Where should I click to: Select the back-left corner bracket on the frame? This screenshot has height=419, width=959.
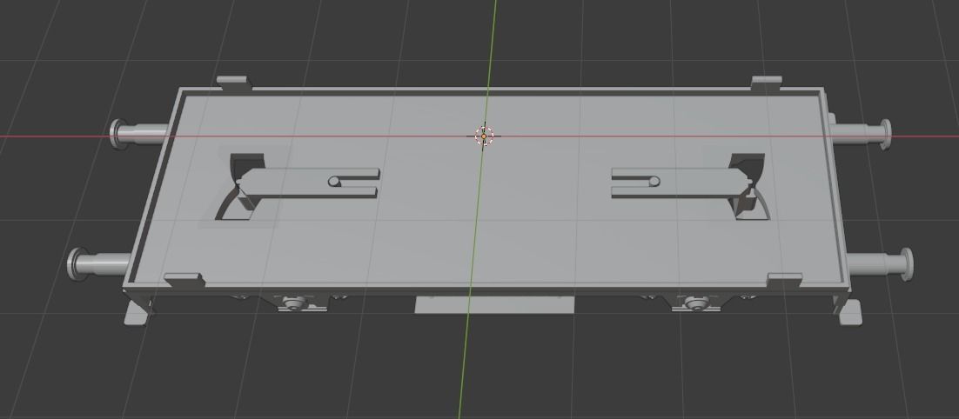(233, 83)
